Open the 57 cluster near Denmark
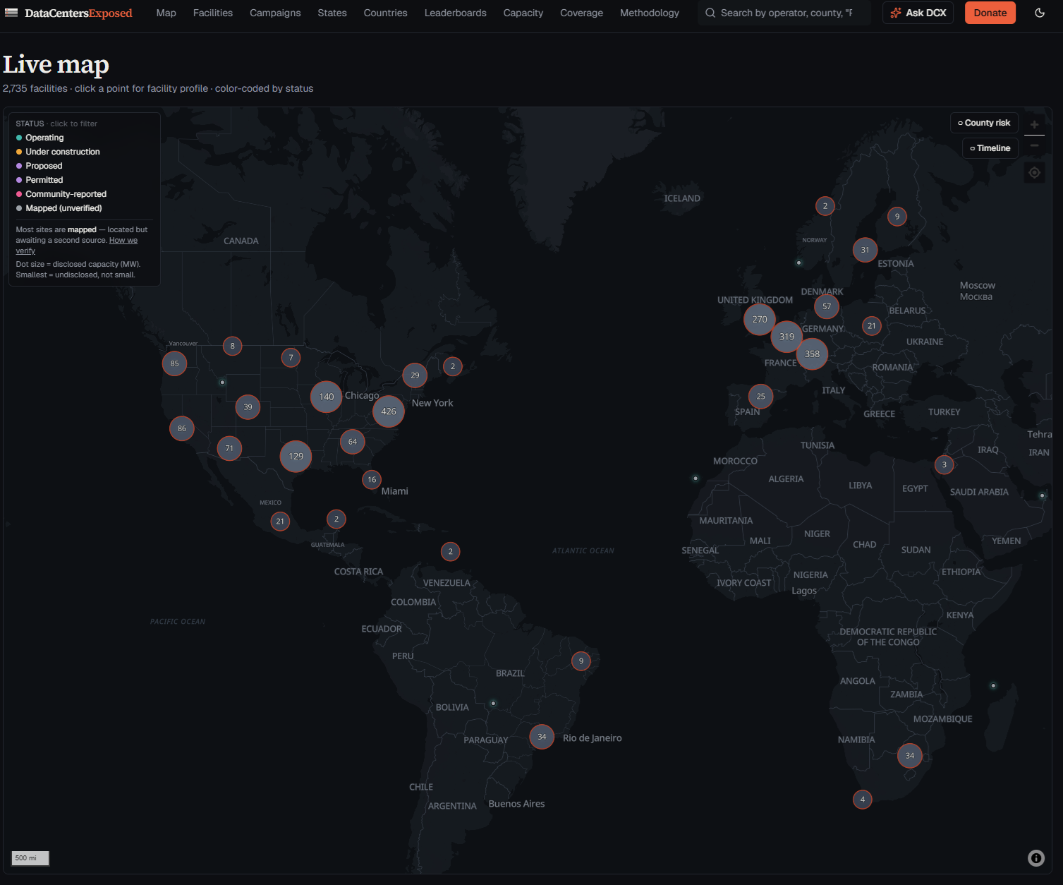The width and height of the screenshot is (1063, 885). 827,306
